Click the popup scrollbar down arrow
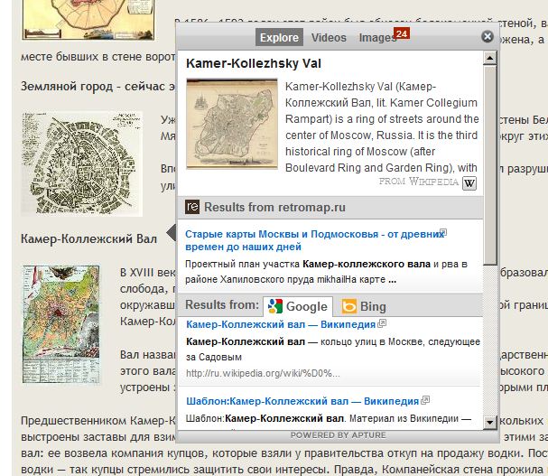Screen dimensions: 548x476 [489, 422]
